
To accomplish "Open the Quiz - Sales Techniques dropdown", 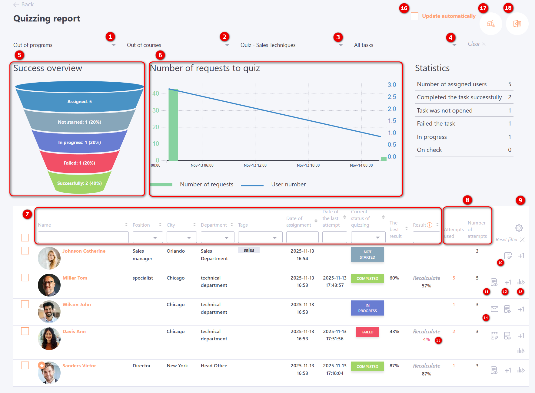I will (293, 45).
